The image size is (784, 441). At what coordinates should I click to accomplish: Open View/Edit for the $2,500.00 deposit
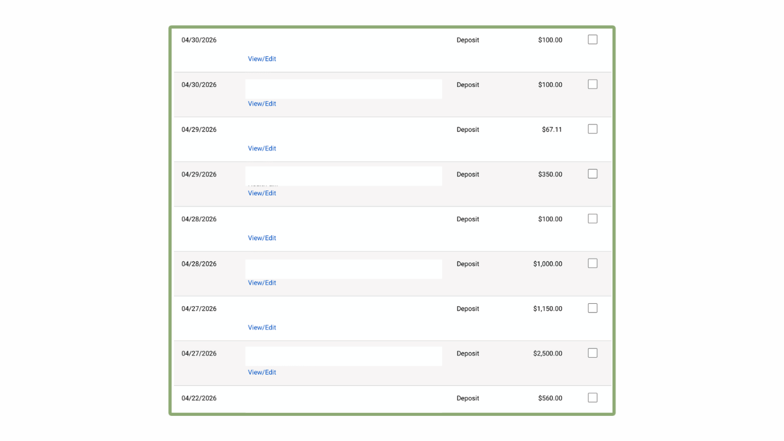[262, 372]
